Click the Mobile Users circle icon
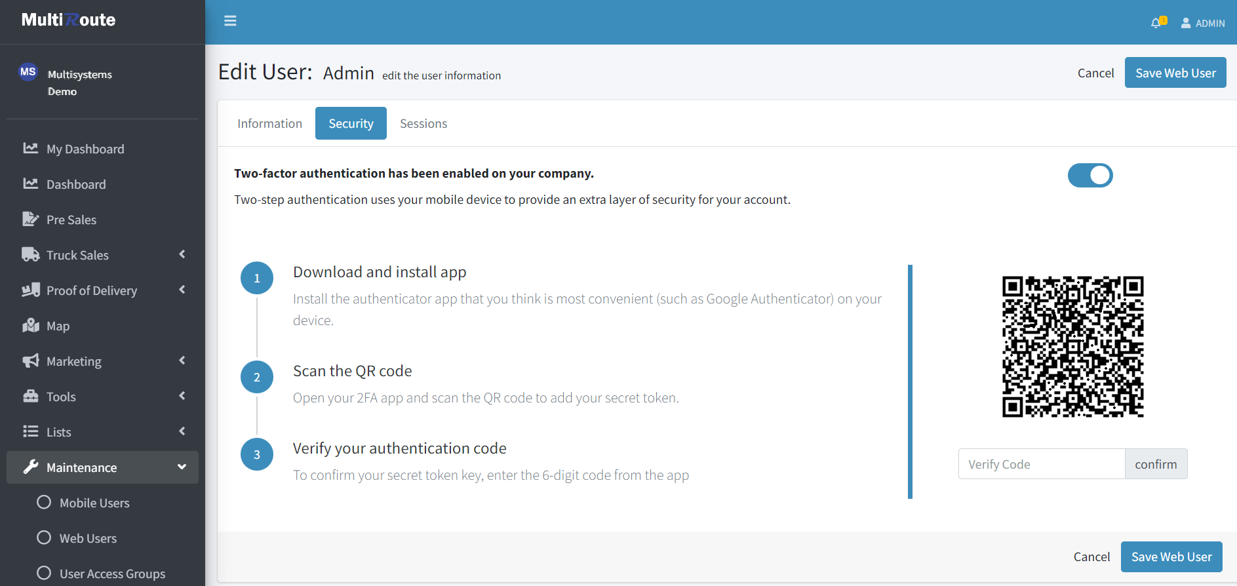 tap(44, 502)
